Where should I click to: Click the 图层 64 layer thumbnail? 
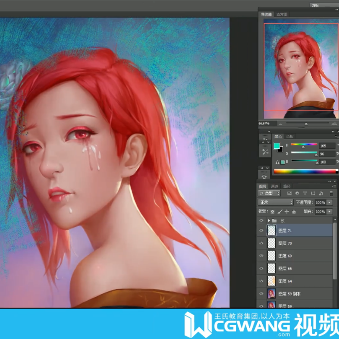click(x=272, y=281)
